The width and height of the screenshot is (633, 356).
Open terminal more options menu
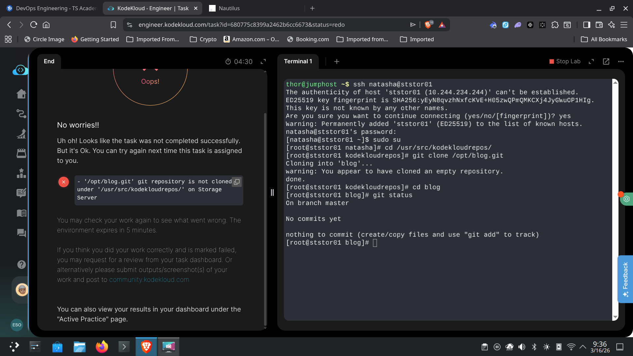coord(621,62)
